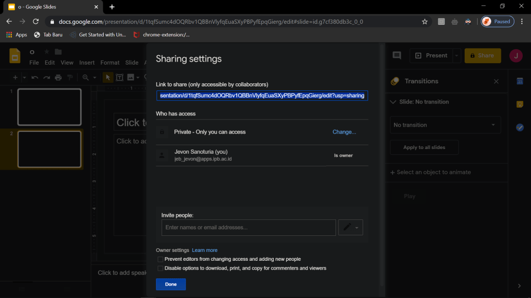Viewport: 531px width, 298px height.
Task: Open the Insert menu
Action: pos(87,63)
